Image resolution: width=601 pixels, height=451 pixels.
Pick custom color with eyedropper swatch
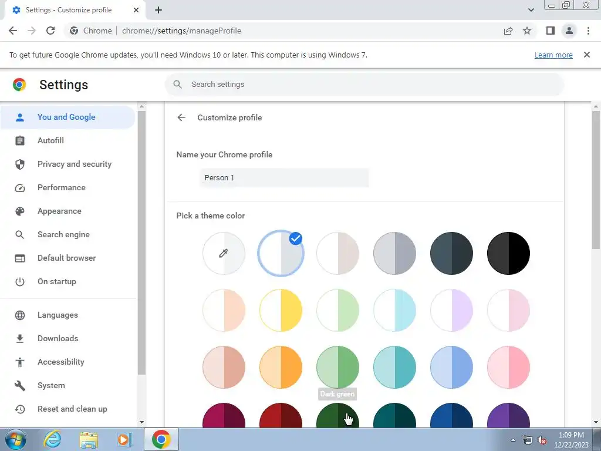click(224, 253)
